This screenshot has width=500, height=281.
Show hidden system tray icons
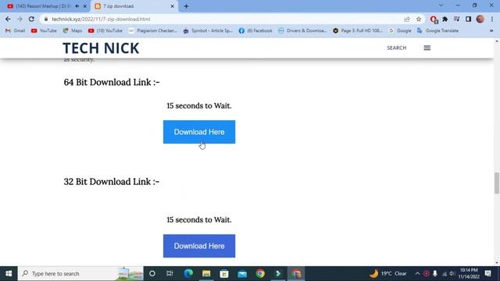pyautogui.click(x=417, y=274)
